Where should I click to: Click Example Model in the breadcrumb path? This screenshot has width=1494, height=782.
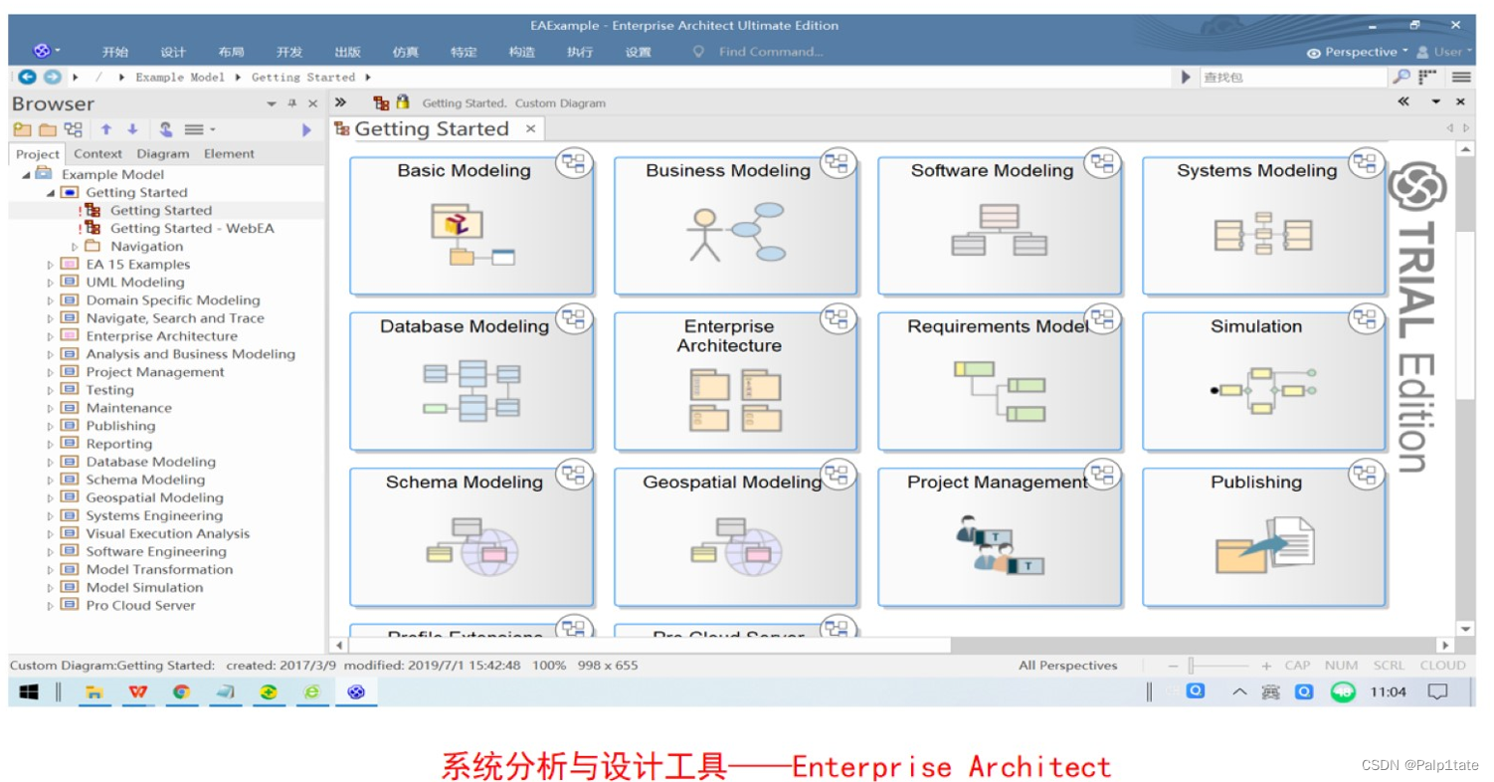[x=180, y=77]
